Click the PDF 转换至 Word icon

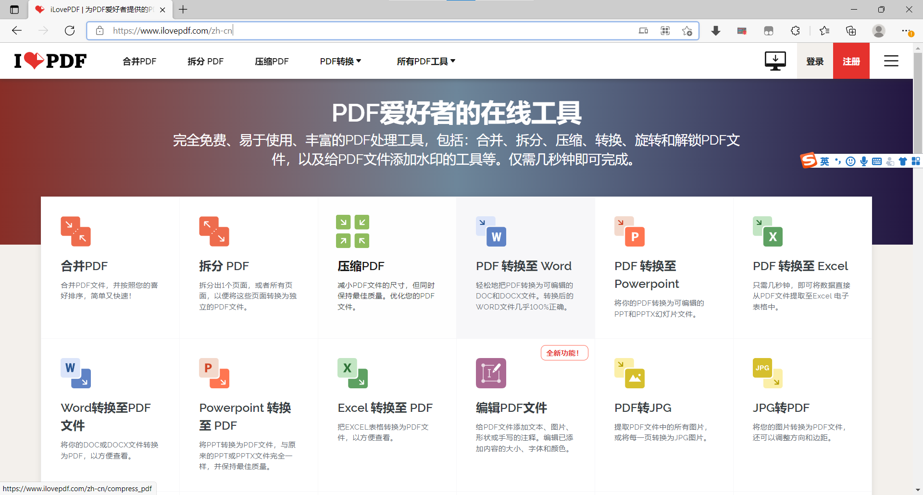tap(491, 231)
